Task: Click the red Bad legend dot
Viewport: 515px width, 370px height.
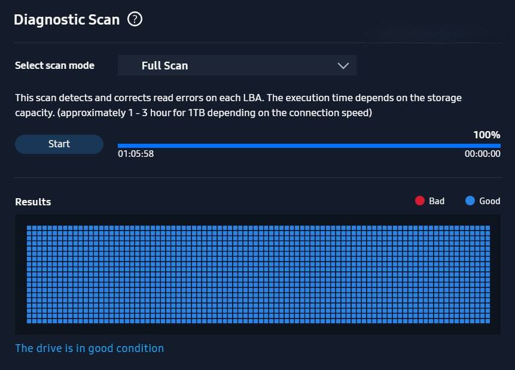Action: click(x=419, y=201)
